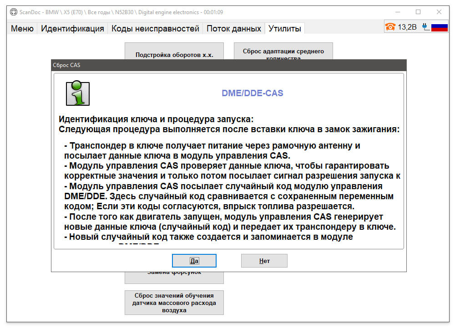Click the partially hidden Замена форсунок button
Screen dimensions: 455x330
coord(174,278)
